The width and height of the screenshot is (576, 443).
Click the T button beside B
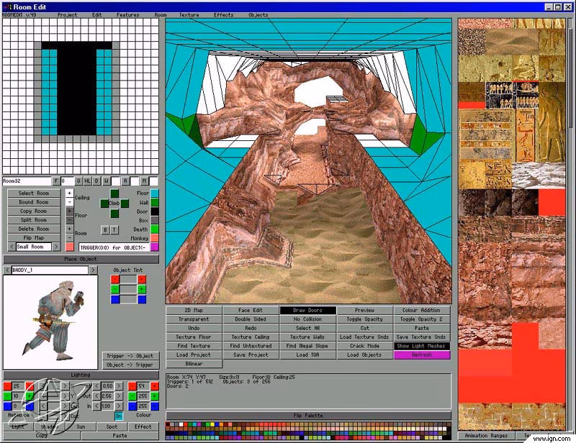pos(114,229)
